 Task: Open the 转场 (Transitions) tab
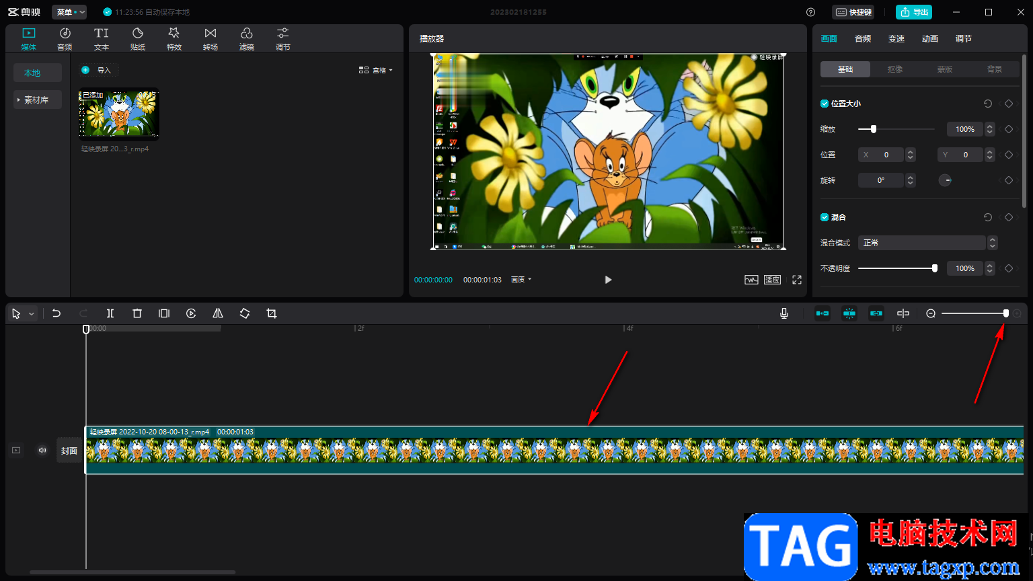(x=211, y=39)
